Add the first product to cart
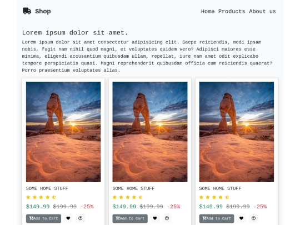Image resolution: width=300 pixels, height=225 pixels. click(44, 218)
